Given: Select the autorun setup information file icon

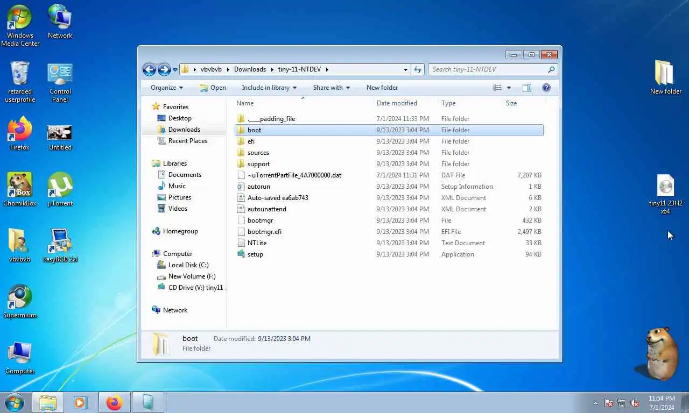Looking at the screenshot, I should click(x=241, y=187).
